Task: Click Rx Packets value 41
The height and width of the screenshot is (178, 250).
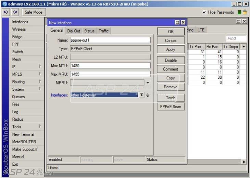Action: [x=220, y=52]
